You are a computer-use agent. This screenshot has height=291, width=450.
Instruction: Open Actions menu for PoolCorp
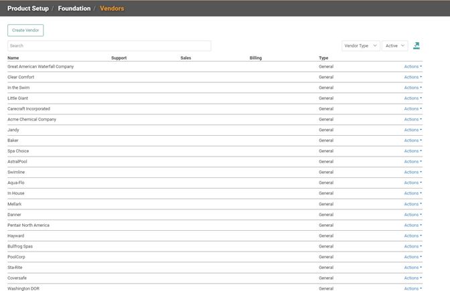pos(413,257)
